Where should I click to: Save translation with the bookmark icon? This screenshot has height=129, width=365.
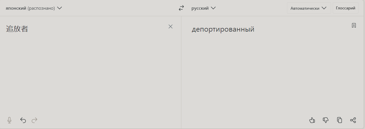pyautogui.click(x=354, y=25)
